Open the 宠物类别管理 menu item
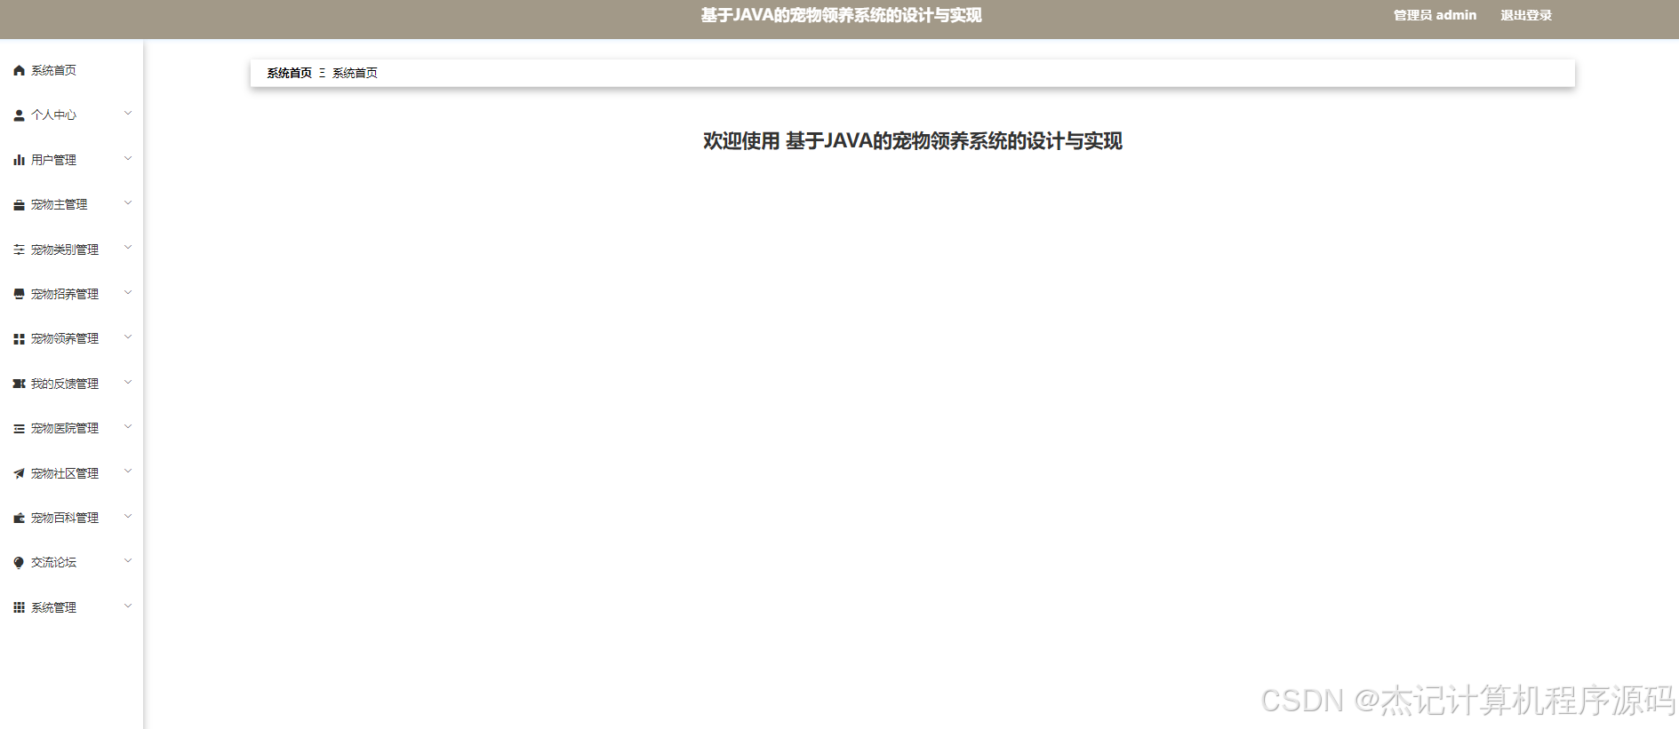 coord(71,250)
